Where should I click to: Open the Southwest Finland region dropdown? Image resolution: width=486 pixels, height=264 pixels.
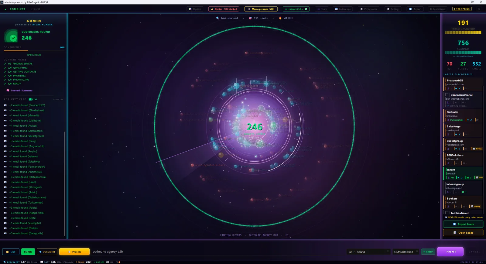coord(406,252)
